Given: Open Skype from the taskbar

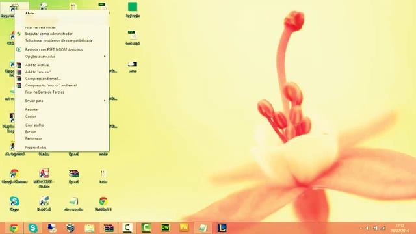Looking at the screenshot, I should pos(33,228).
